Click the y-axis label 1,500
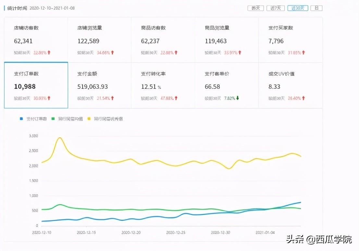This screenshot has height=251, width=359. click(33, 181)
